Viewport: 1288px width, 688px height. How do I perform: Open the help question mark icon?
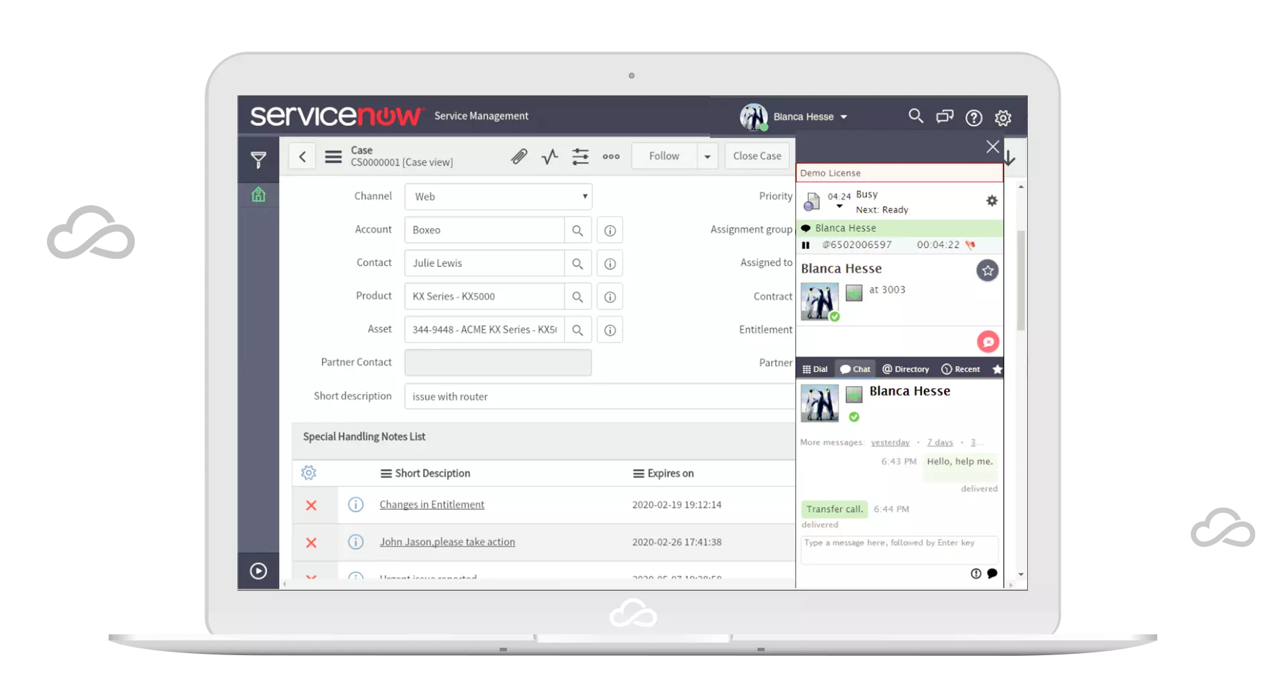coord(974,118)
